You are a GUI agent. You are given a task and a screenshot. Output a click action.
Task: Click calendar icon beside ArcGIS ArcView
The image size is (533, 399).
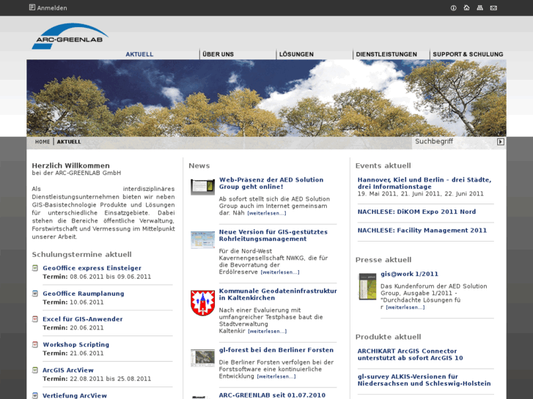pyautogui.click(x=34, y=370)
